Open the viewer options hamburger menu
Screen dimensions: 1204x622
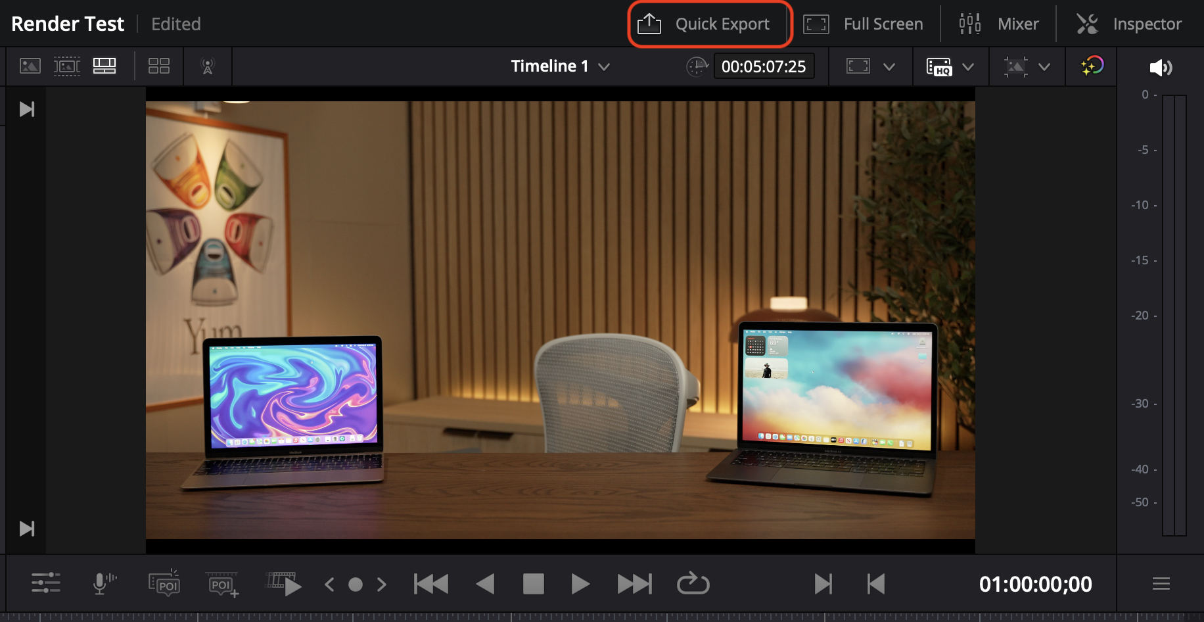[1161, 583]
